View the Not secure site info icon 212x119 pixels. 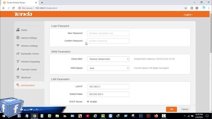click(20, 8)
